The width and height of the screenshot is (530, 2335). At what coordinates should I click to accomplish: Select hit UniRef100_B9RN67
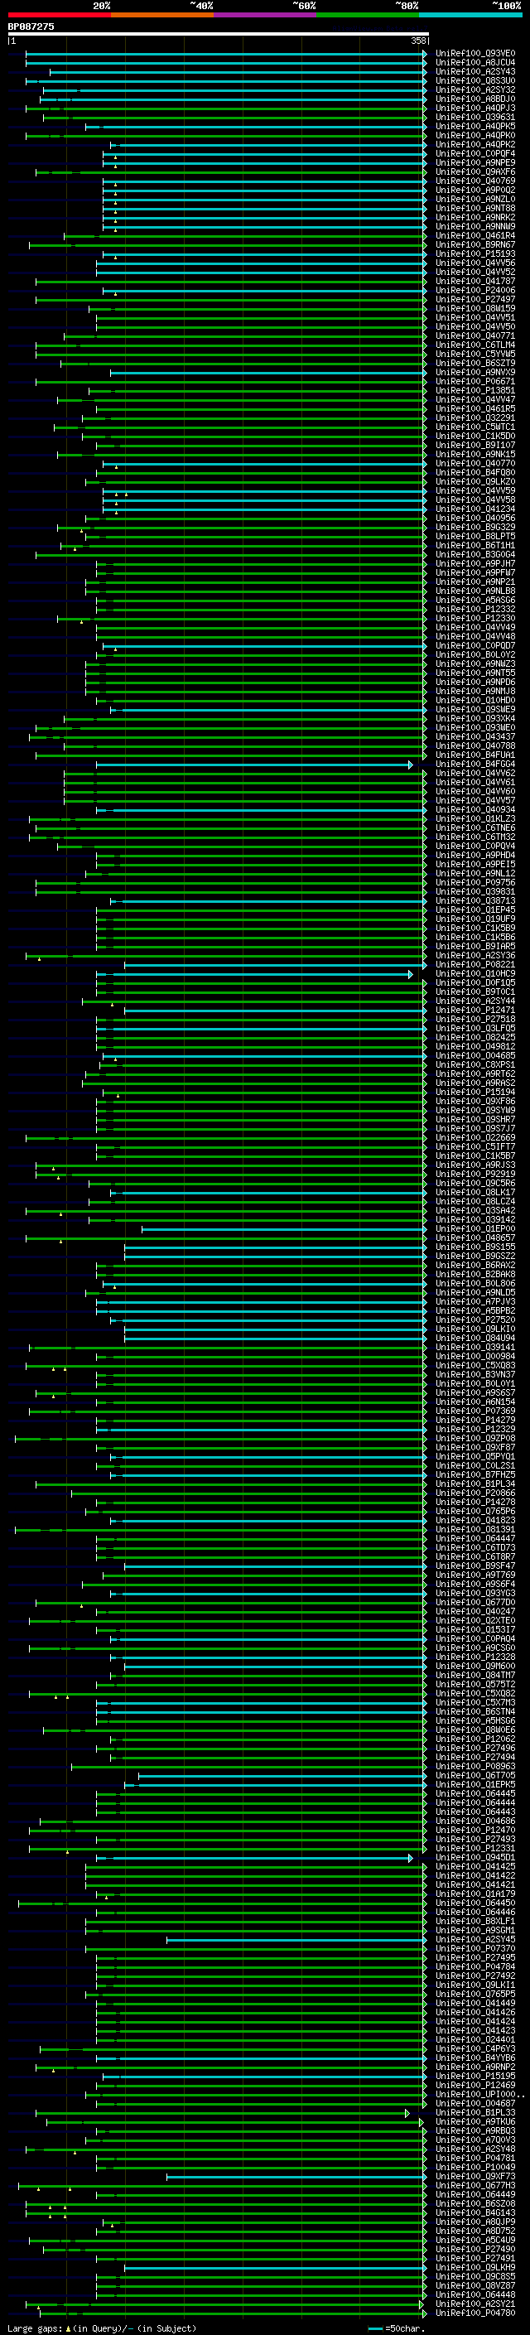click(475, 244)
